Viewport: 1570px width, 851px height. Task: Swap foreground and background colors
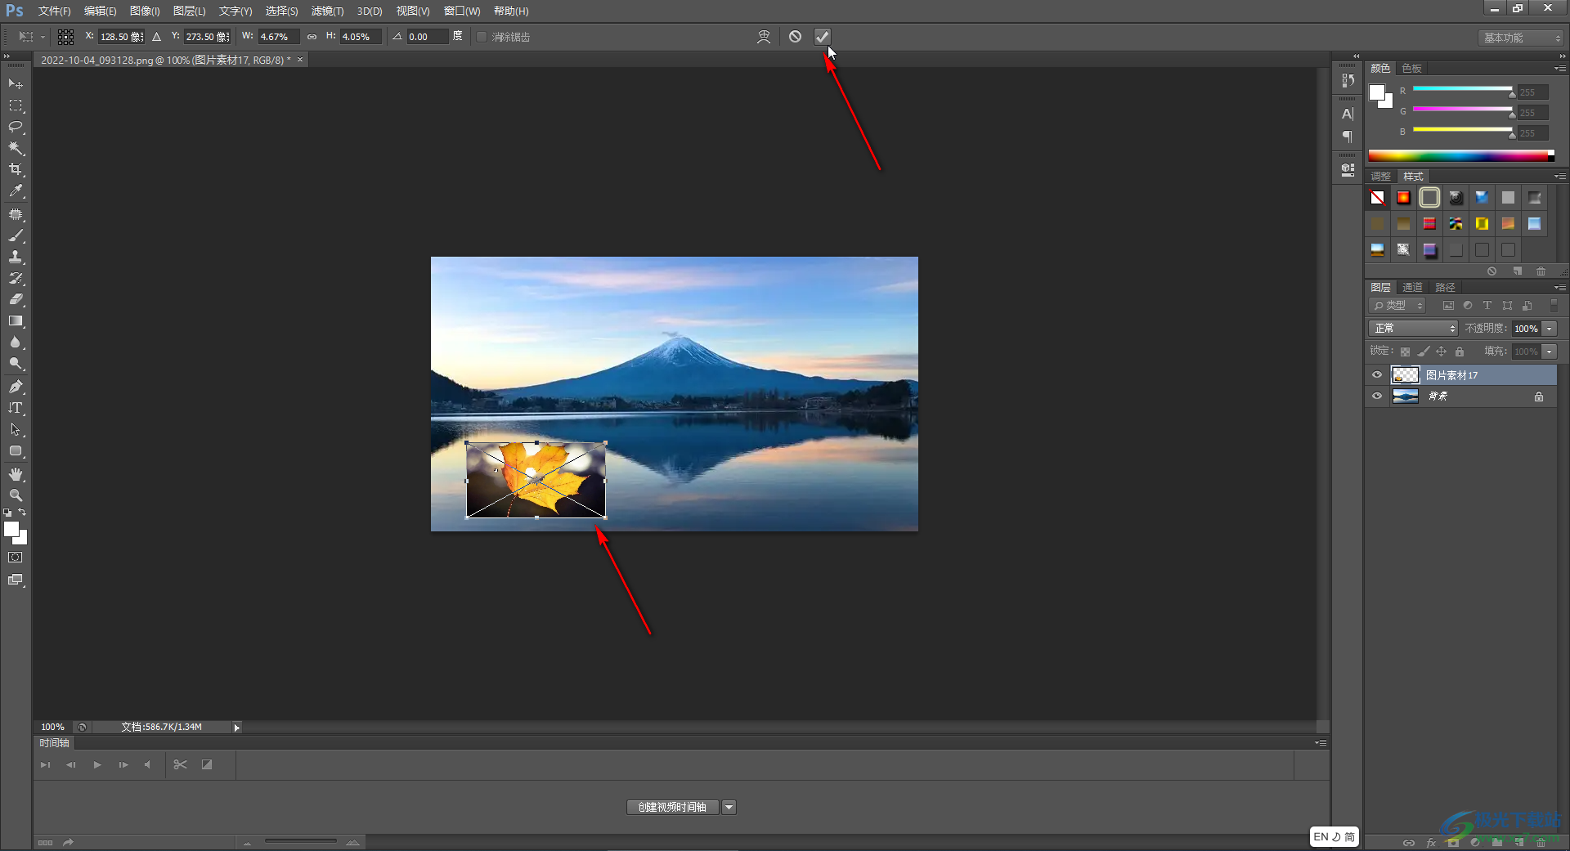coord(22,513)
